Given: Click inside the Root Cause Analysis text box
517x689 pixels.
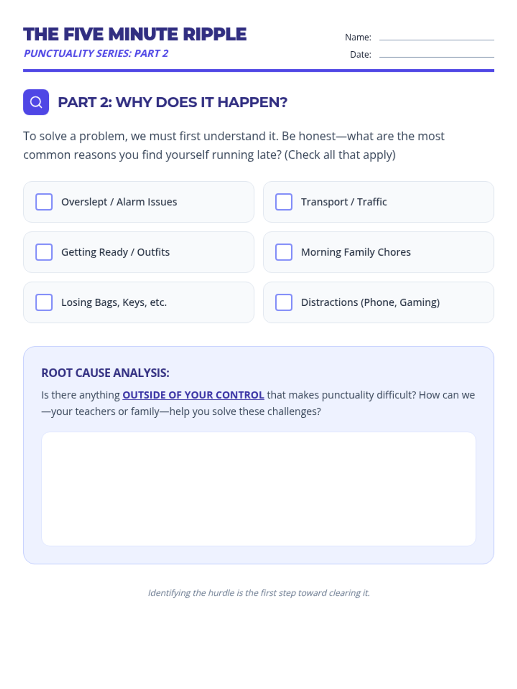Looking at the screenshot, I should pyautogui.click(x=258, y=489).
